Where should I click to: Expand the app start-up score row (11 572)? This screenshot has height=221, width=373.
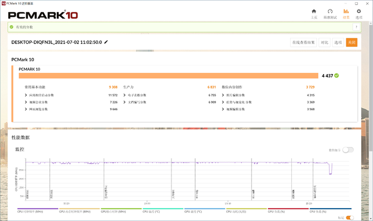26,95
